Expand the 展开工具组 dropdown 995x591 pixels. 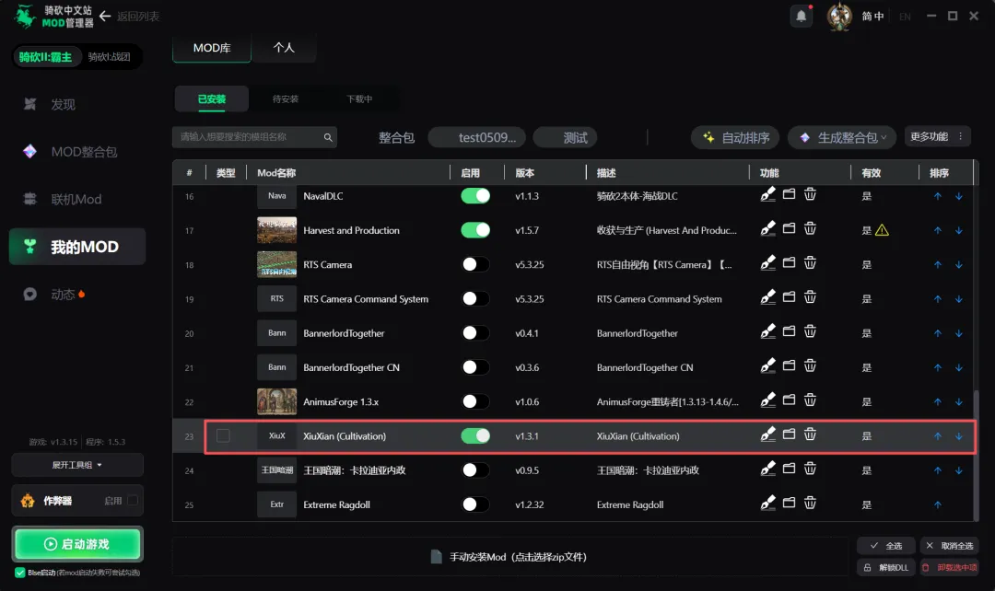click(77, 465)
